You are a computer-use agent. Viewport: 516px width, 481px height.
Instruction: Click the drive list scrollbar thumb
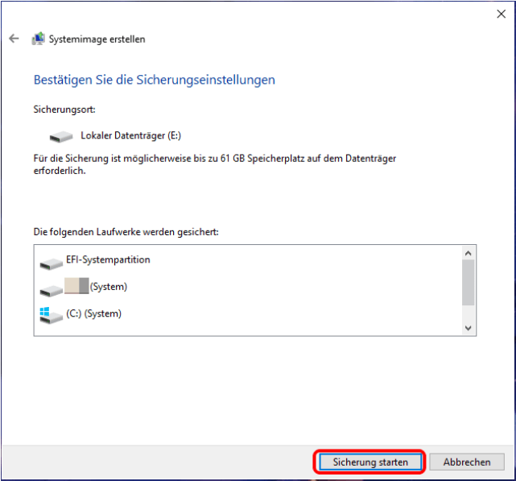click(468, 283)
